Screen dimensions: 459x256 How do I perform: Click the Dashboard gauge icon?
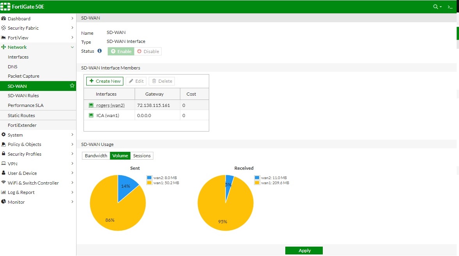pyautogui.click(x=4, y=18)
